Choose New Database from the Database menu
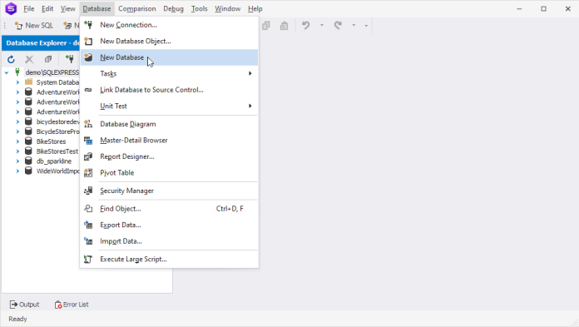 click(x=169, y=57)
